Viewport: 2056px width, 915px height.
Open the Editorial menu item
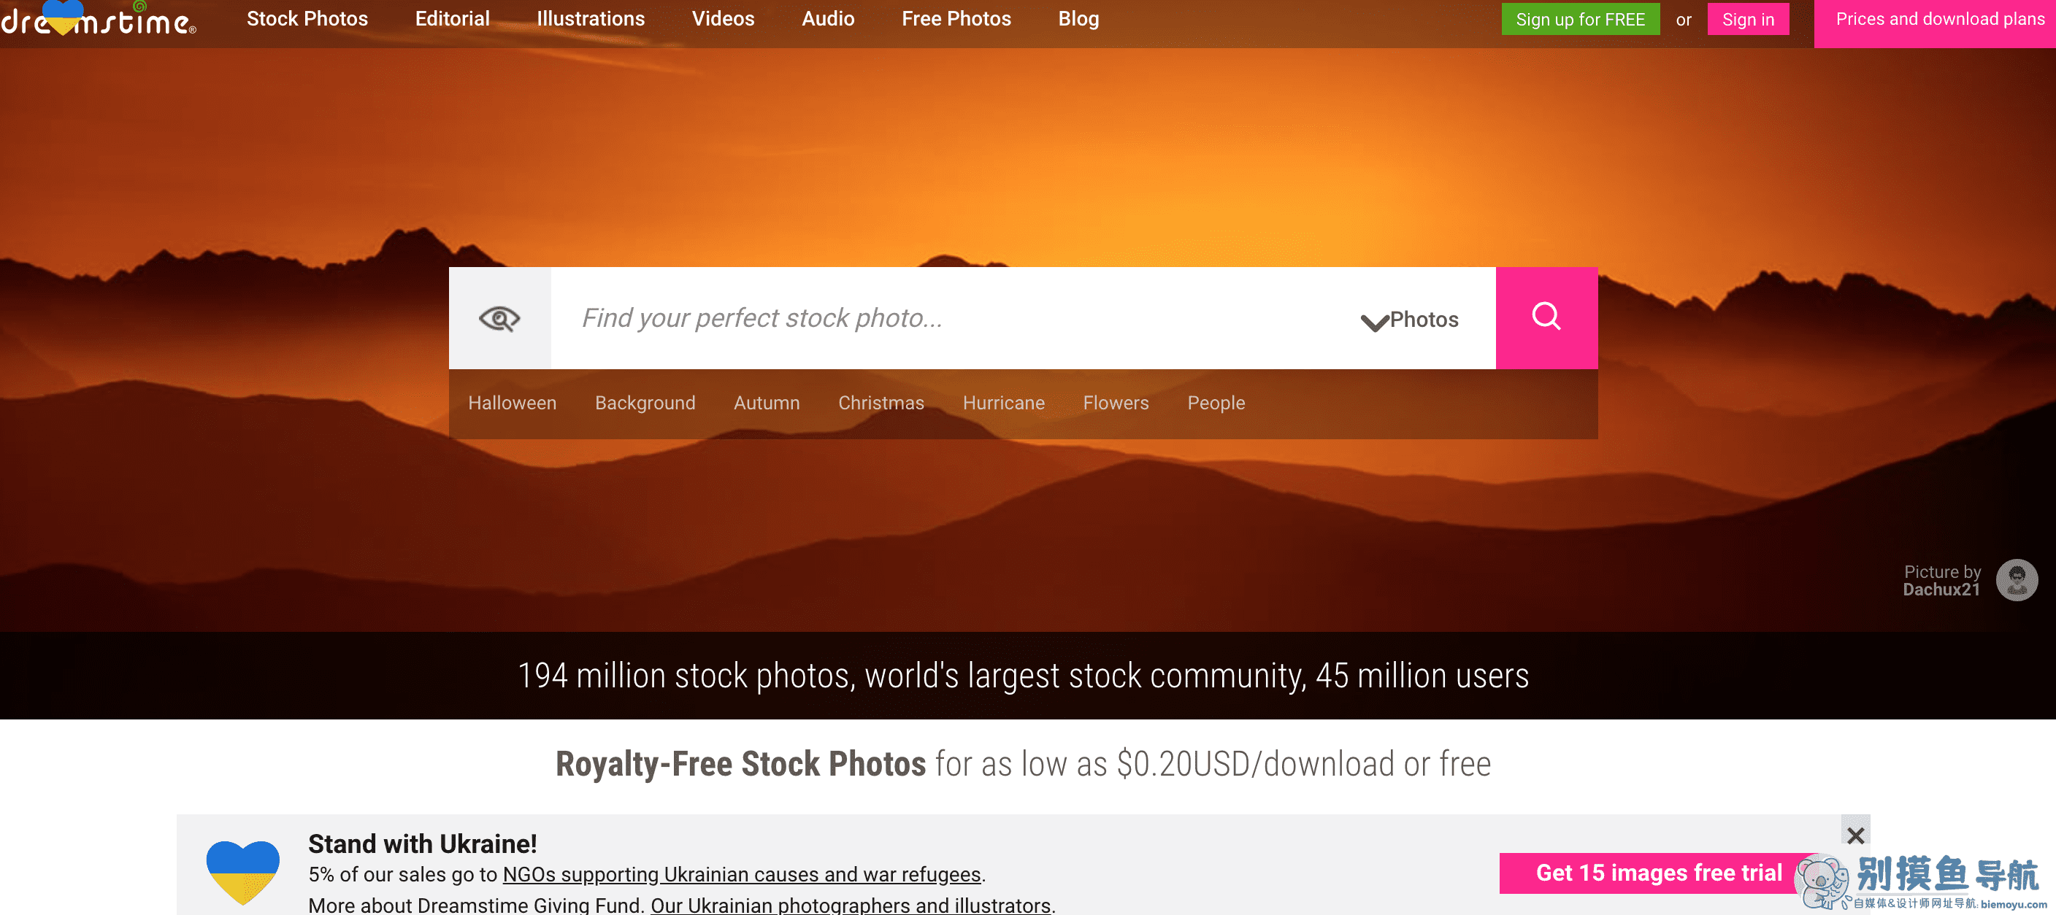tap(452, 18)
